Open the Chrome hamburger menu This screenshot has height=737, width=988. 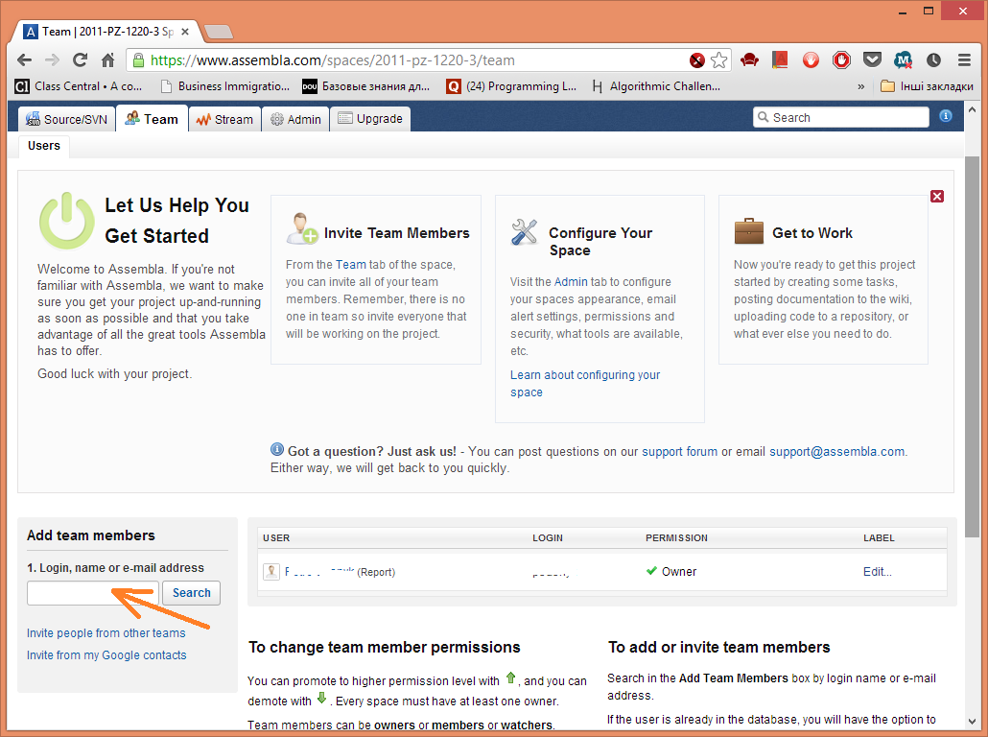(964, 60)
